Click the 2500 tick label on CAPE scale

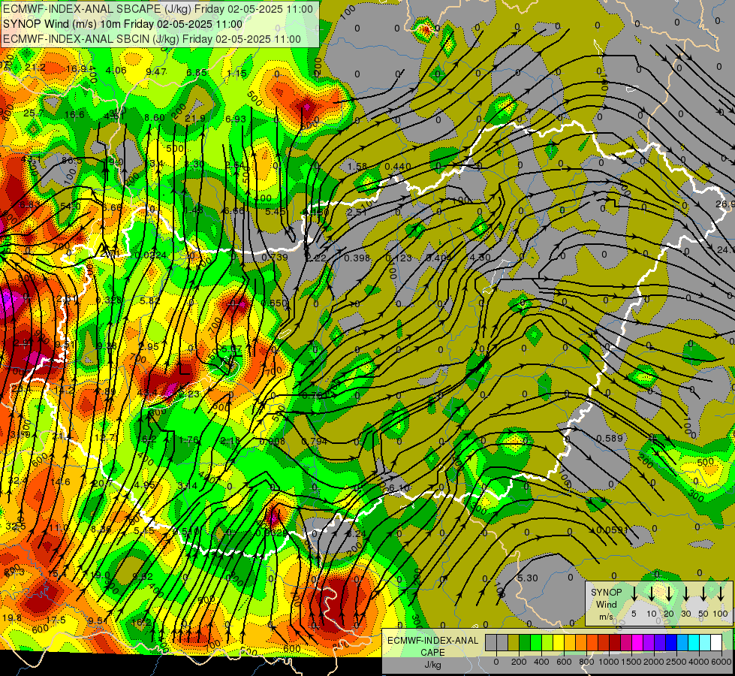click(x=677, y=662)
